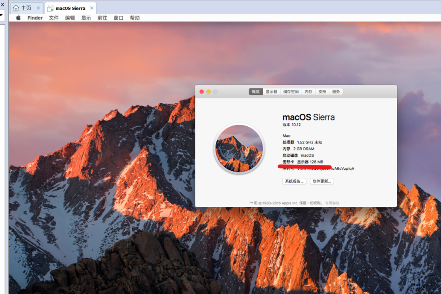Open the 文件 menu
The width and height of the screenshot is (441, 294).
tap(54, 18)
